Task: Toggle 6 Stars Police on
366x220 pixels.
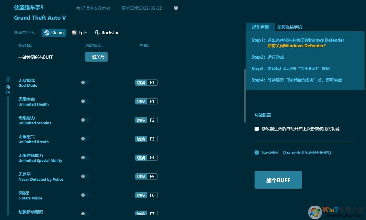Action: point(85,195)
